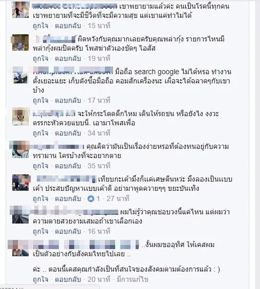Image resolution: width=260 pixels, height=289 pixels.
Task: Open timestamp 34 นาที of comment
Action: coord(99,133)
